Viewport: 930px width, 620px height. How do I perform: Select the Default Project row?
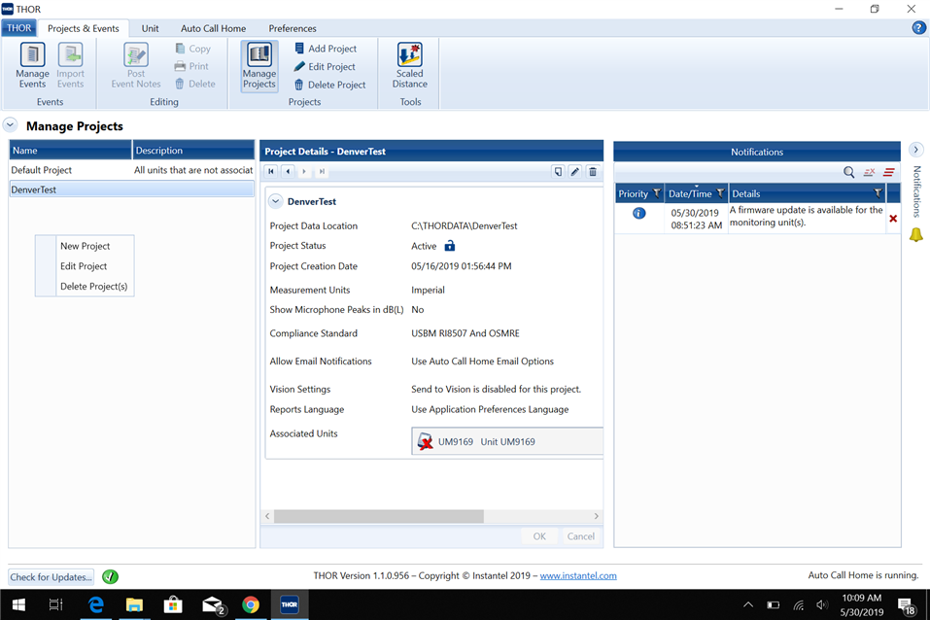131,170
